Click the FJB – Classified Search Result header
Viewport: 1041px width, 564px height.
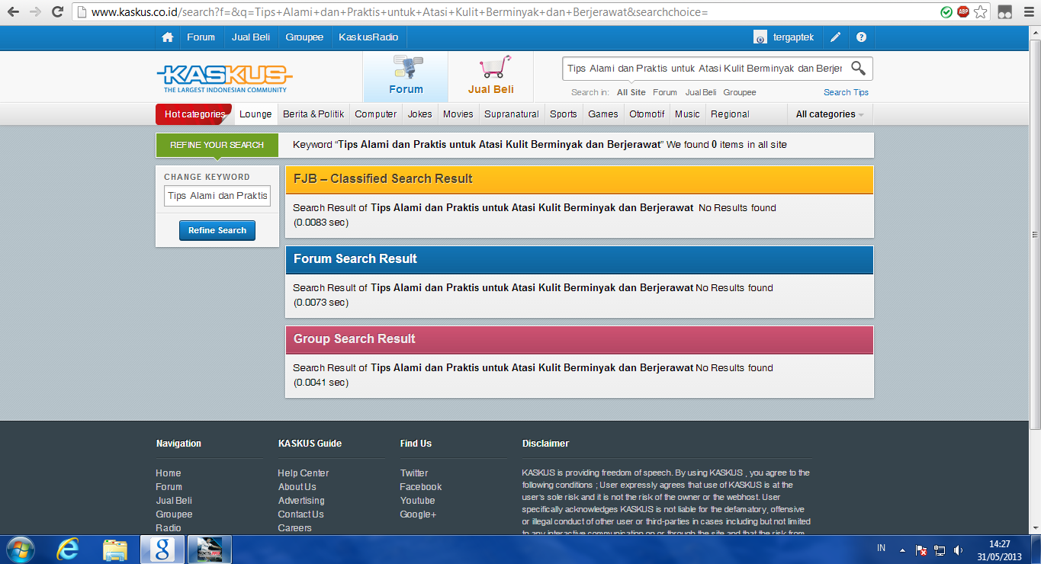[580, 179]
